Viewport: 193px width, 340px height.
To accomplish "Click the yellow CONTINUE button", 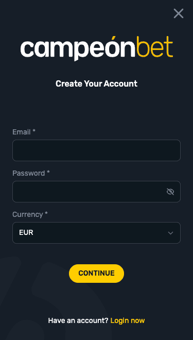I will [96, 274].
